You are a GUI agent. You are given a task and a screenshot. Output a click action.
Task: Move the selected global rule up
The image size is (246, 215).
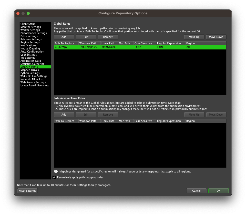click(194, 37)
